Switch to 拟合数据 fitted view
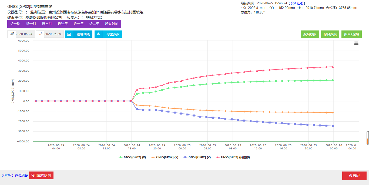The height and width of the screenshot is (185, 369). (x=330, y=34)
